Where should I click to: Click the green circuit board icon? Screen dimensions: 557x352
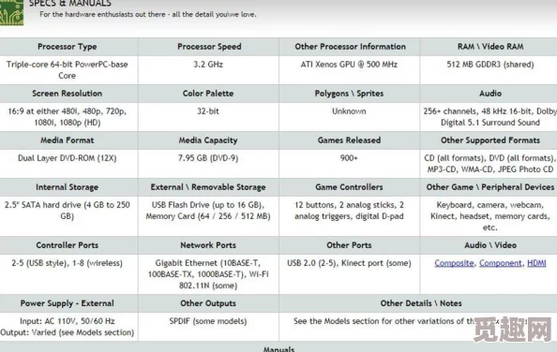coord(11,12)
